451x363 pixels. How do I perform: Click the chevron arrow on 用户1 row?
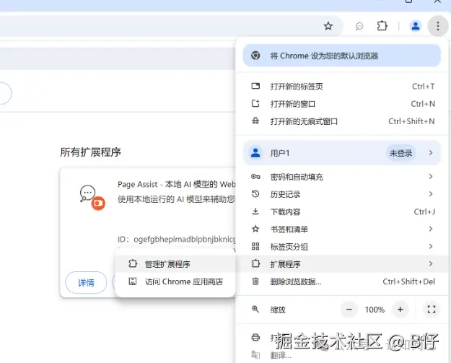pos(431,153)
